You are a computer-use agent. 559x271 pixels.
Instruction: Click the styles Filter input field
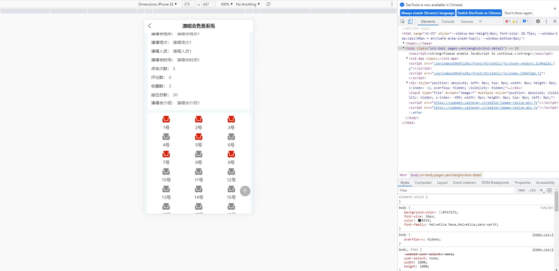(456, 190)
